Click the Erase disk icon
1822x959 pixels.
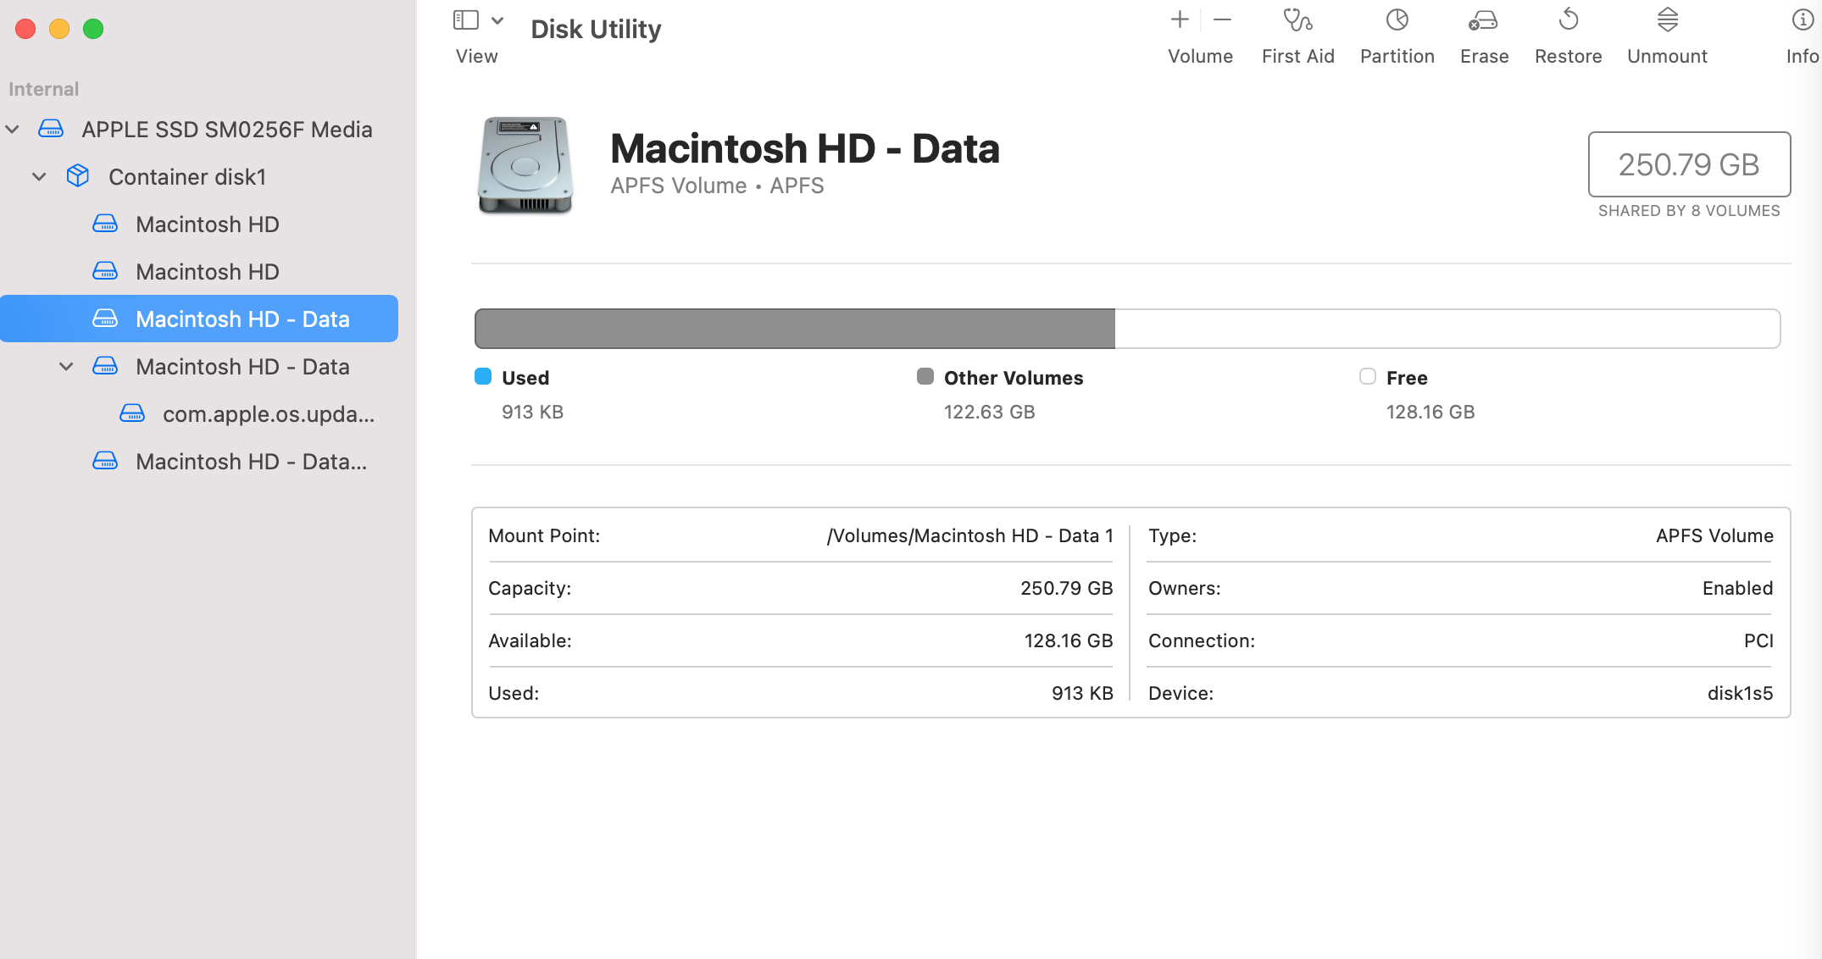click(1483, 20)
